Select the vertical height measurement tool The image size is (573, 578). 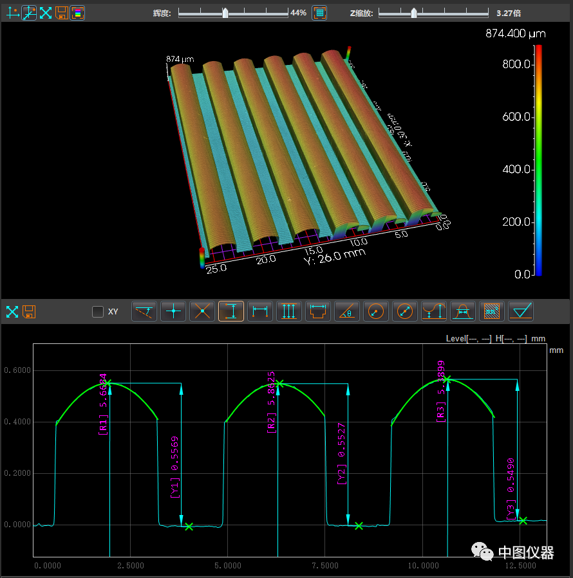click(x=230, y=311)
